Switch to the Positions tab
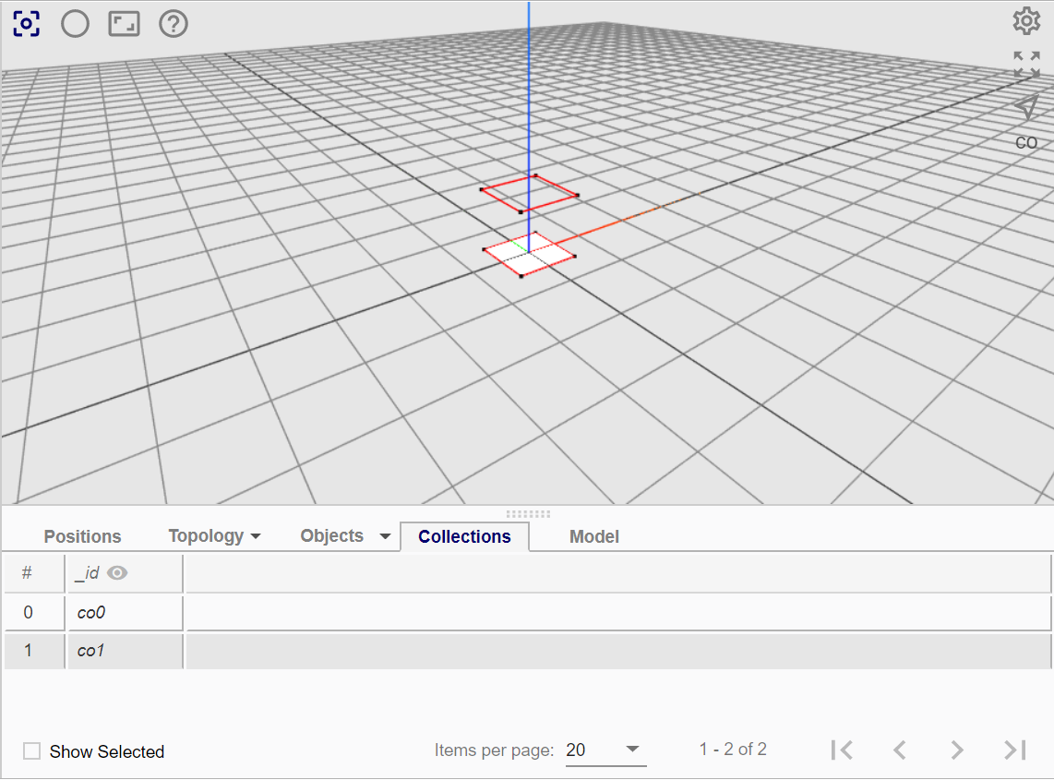The width and height of the screenshot is (1054, 780). 82,535
